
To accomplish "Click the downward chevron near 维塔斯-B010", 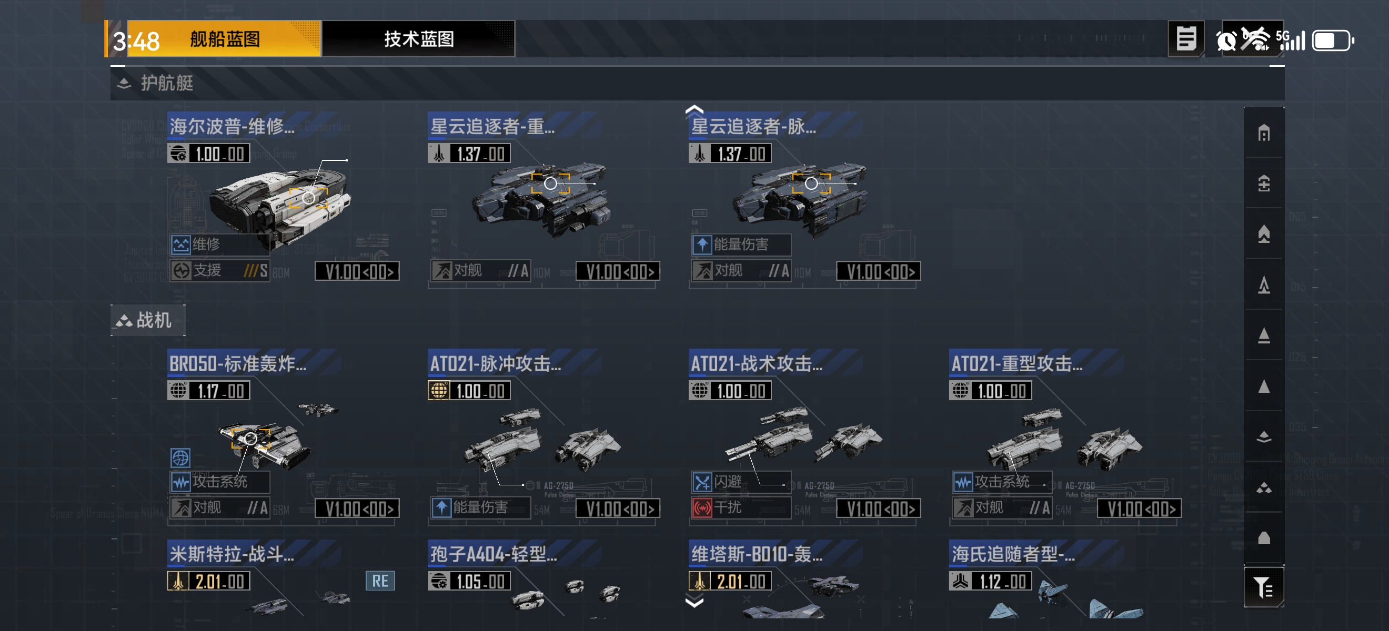I will 694,602.
